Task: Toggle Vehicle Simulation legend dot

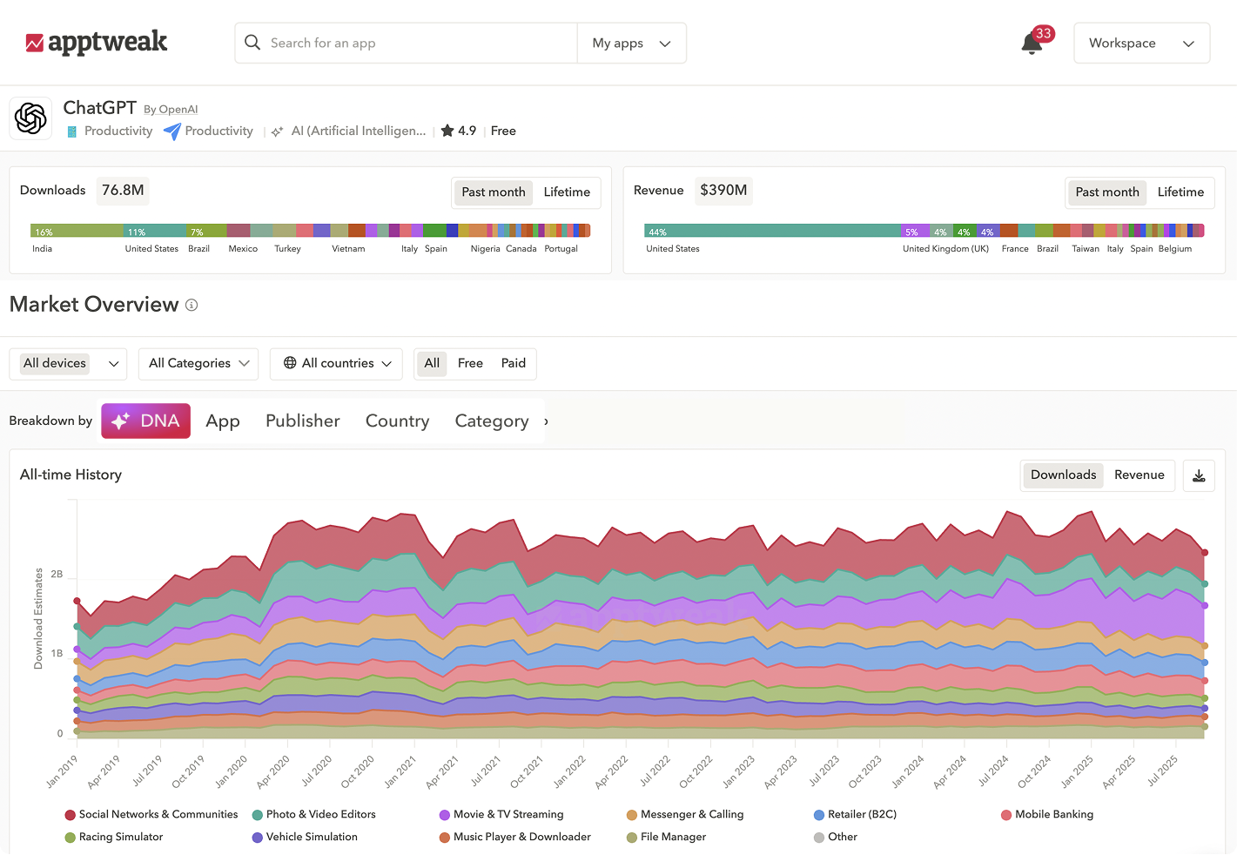Action: (258, 838)
